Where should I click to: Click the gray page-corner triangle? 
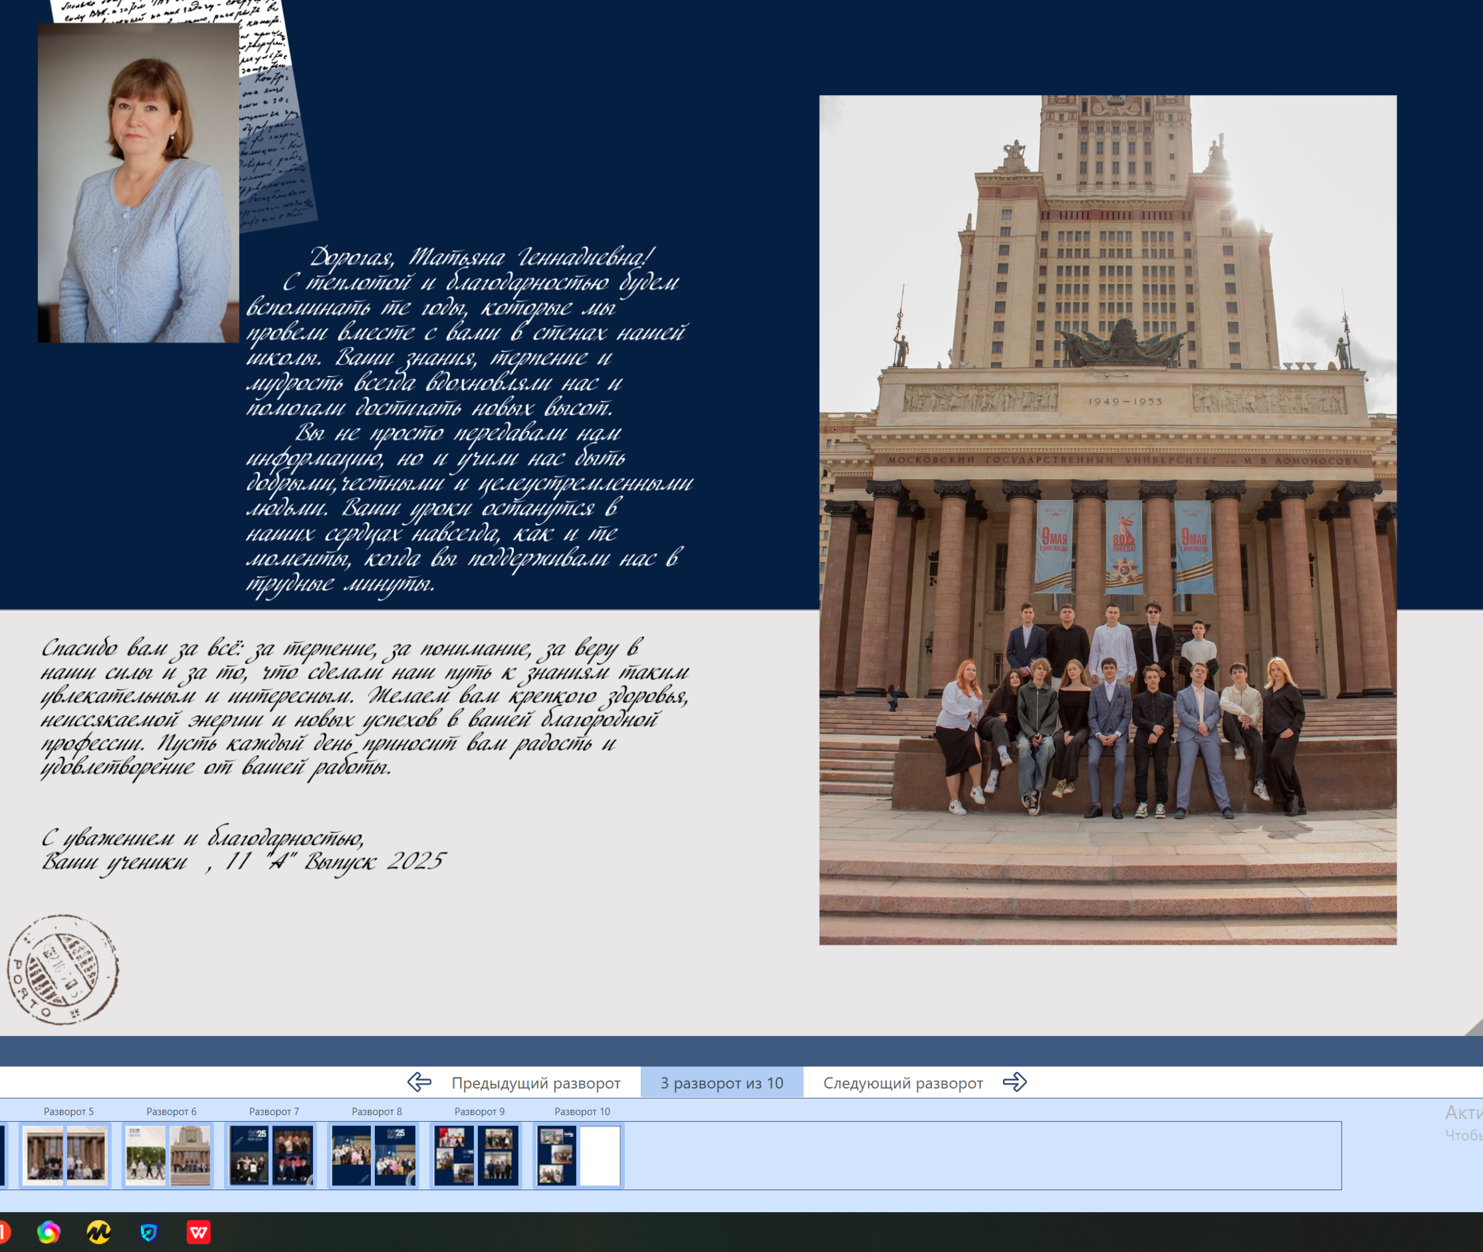(x=1474, y=1028)
